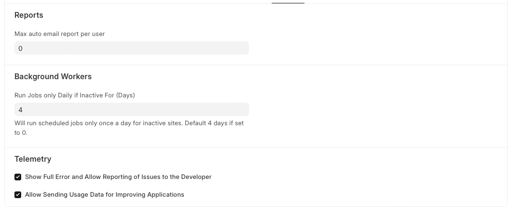Disable the Allow Sending Usage Data checkbox
The image size is (515, 213).
coord(18,195)
